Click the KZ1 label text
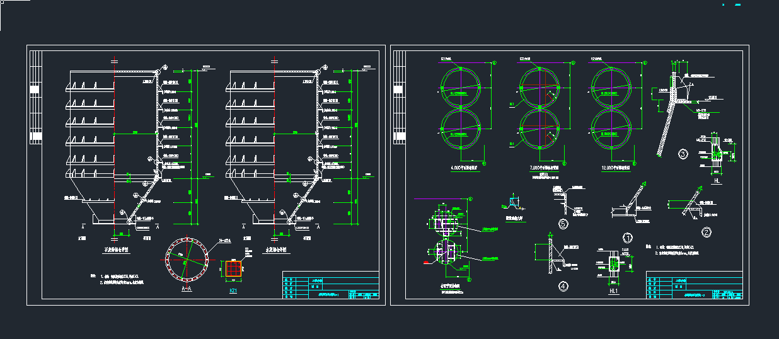Viewport: 779px width, 339px height. tap(234, 290)
